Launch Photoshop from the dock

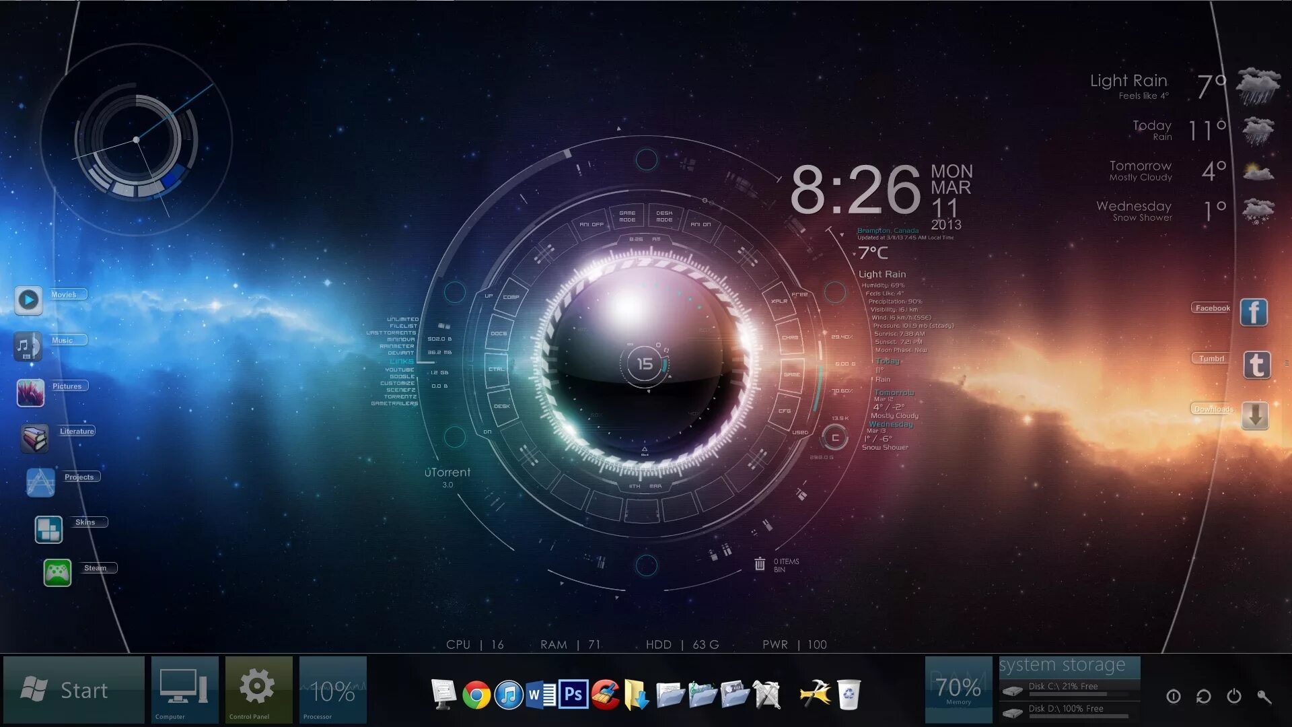(573, 694)
